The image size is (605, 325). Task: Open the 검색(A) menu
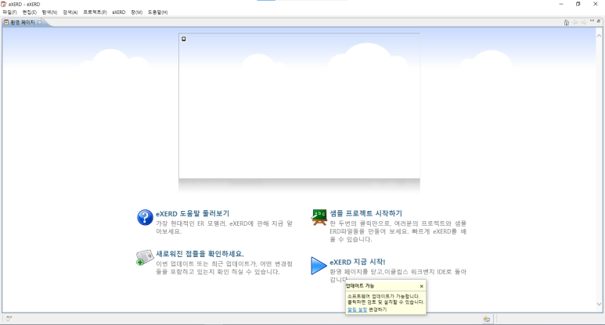[70, 12]
